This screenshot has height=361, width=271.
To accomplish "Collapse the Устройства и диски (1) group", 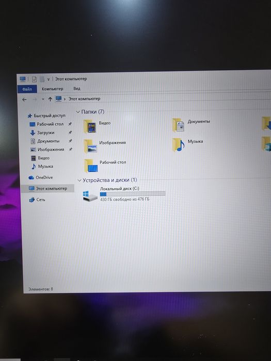I will [x=79, y=180].
